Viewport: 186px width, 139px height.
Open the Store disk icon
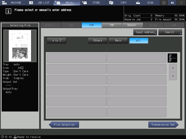(x=85, y=3)
